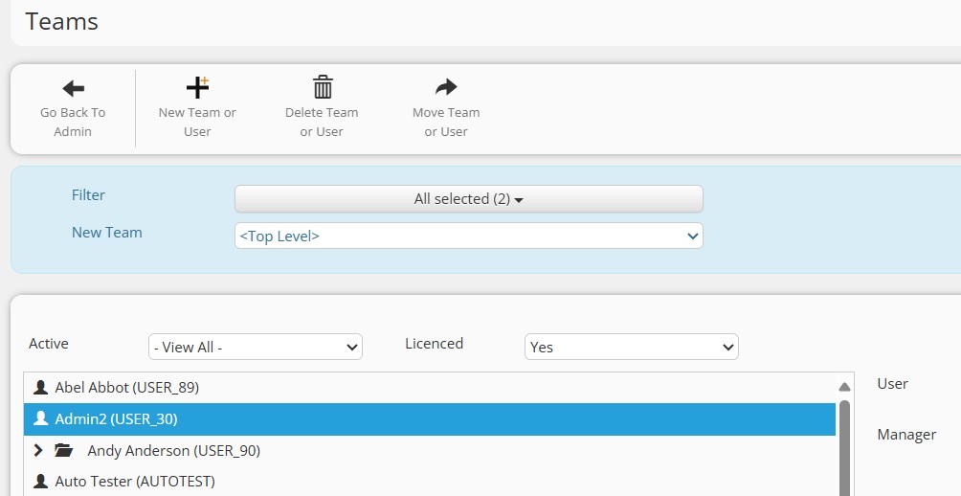Click the user list scrollbar up arrow
This screenshot has width=961, height=496.
tap(844, 387)
